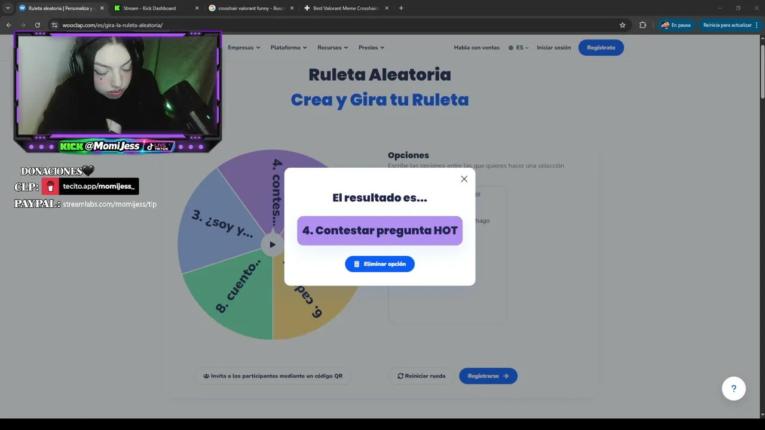
Task: Click the Ruleta Aleatoria heading
Action: click(x=380, y=75)
